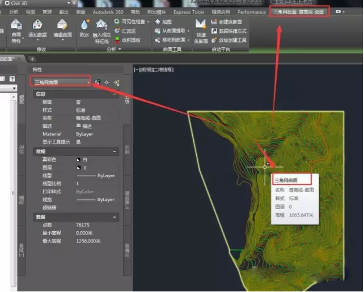Click the select objects icon beside object type dropdown
The height and width of the screenshot is (292, 364).
tap(107, 82)
